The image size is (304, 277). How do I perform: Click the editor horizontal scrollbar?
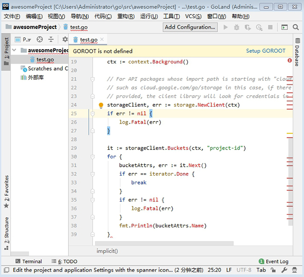coord(164,243)
